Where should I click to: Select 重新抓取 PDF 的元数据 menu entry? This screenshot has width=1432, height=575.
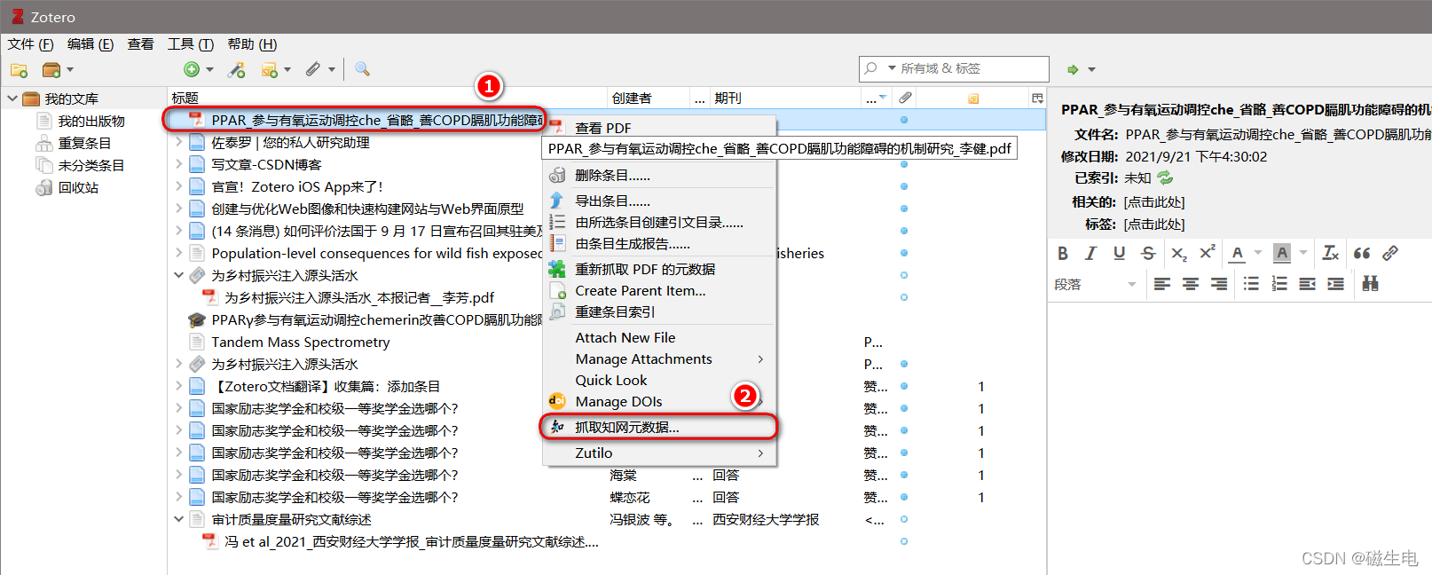point(659,269)
